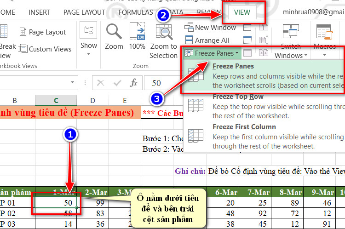Image resolution: width=345 pixels, height=229 pixels.
Task: Select cell with value 46 under 9-Mar
Action: (320, 203)
